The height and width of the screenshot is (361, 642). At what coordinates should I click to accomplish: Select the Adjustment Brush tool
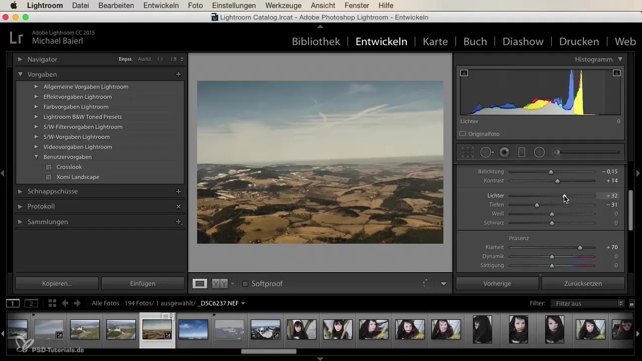pos(587,152)
